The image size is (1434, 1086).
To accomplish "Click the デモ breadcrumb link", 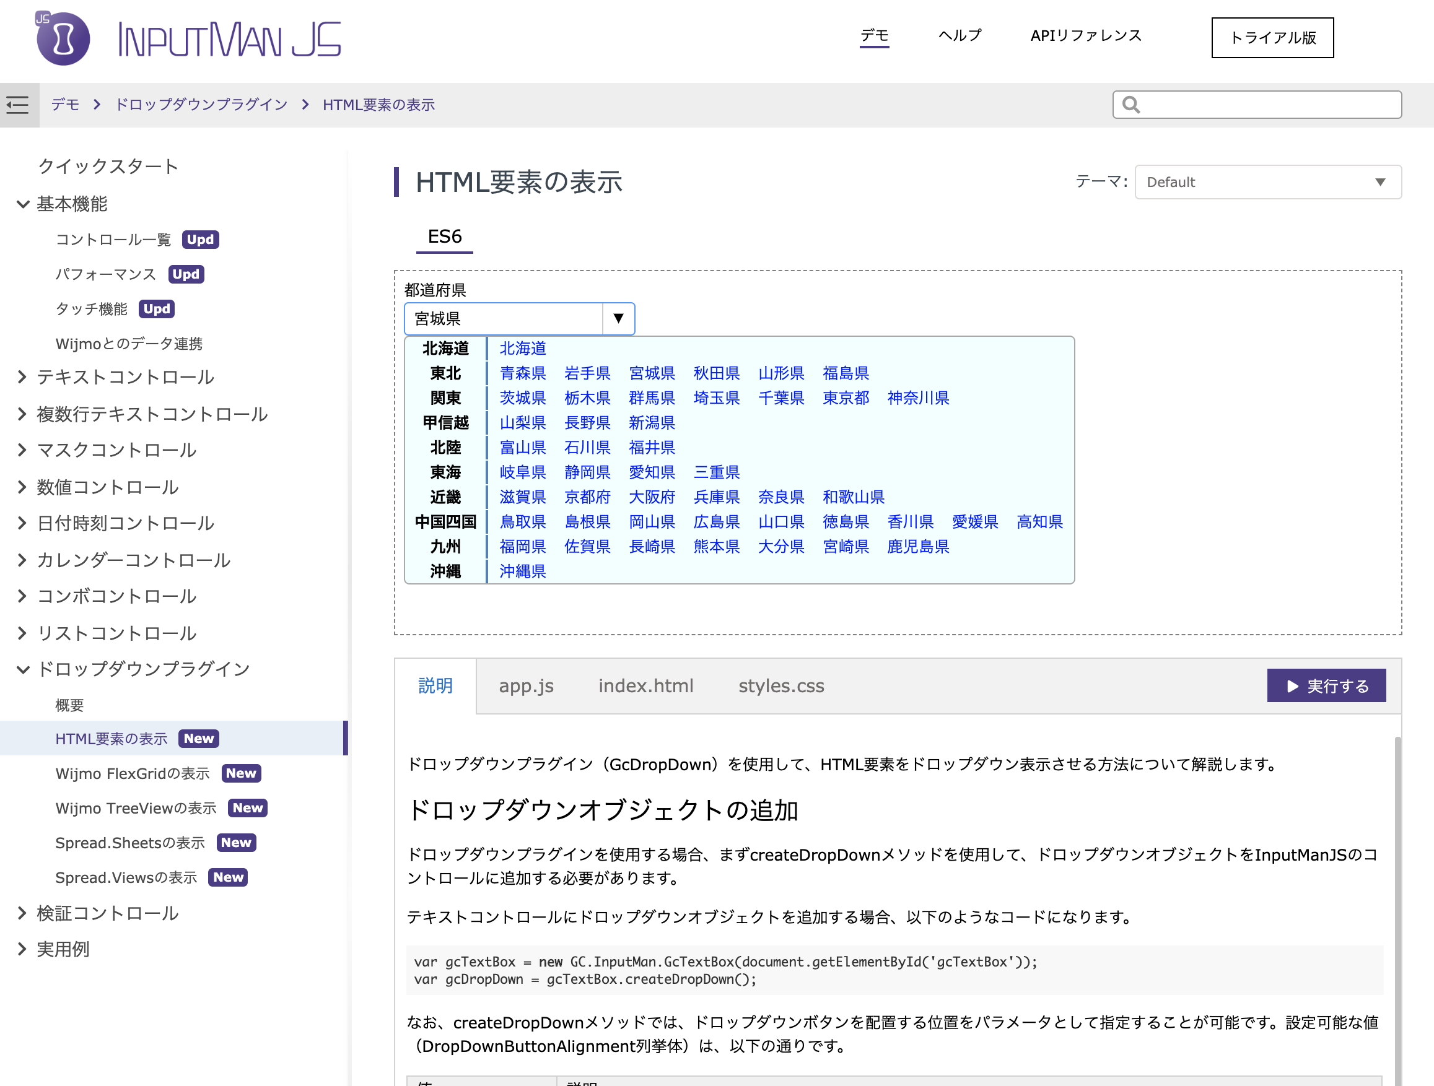I will tap(65, 104).
